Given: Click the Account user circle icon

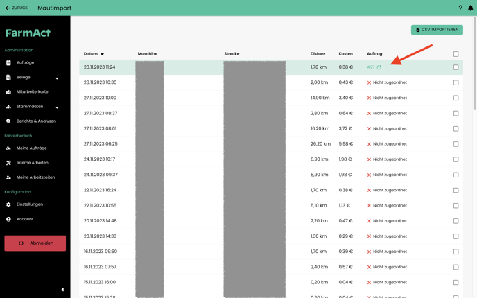Looking at the screenshot, I should (8, 219).
